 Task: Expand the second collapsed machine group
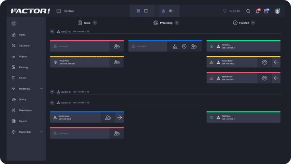click(52, 92)
